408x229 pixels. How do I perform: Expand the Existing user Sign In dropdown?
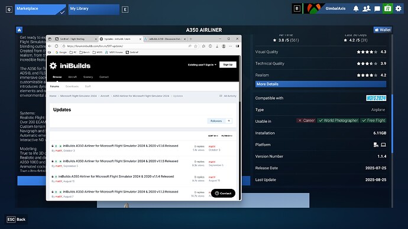202,65
